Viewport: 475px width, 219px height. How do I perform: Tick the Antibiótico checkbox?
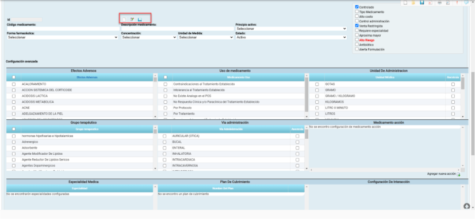(x=357, y=44)
